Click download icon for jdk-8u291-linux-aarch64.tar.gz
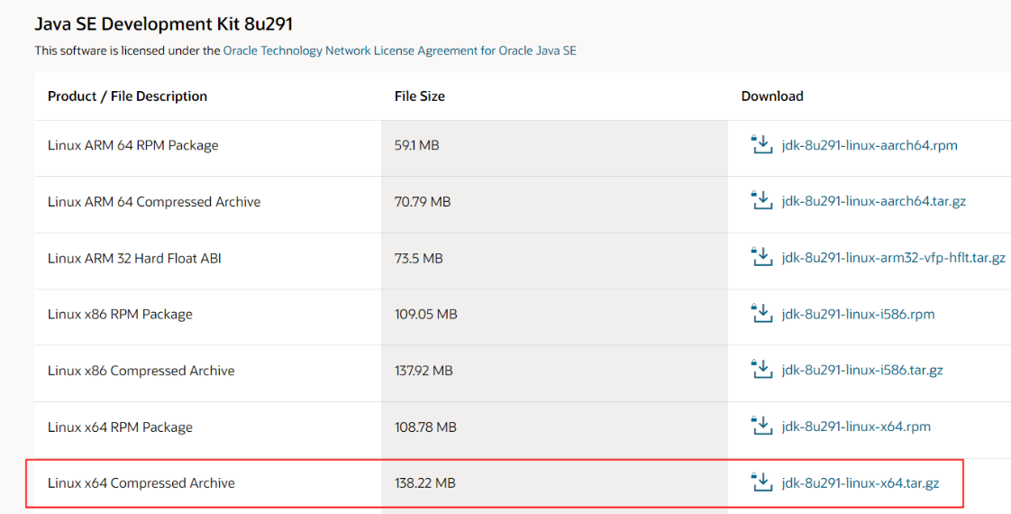Image resolution: width=1011 pixels, height=514 pixels. (761, 200)
